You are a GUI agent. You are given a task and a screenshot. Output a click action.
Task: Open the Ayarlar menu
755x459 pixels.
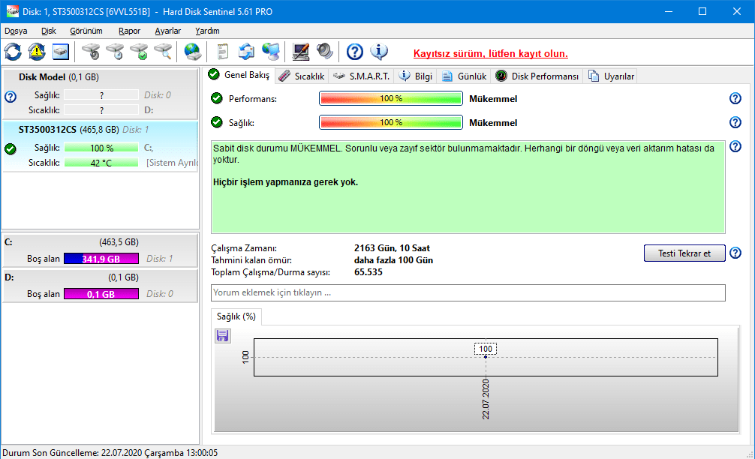pos(168,31)
